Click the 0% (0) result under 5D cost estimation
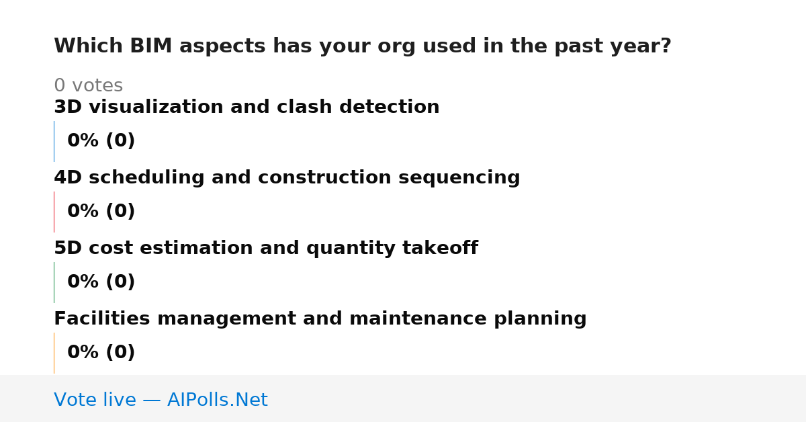806x422 pixels. (x=101, y=282)
